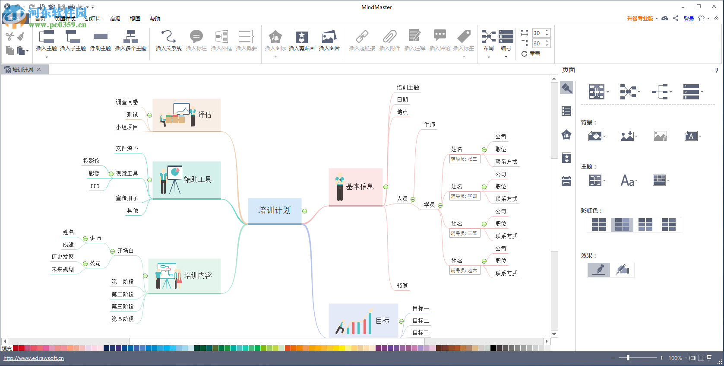724x366 pixels.
Task: Select the second hand-drawn effect option
Action: click(622, 270)
